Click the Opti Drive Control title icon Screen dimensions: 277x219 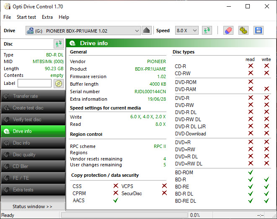(x=7, y=6)
